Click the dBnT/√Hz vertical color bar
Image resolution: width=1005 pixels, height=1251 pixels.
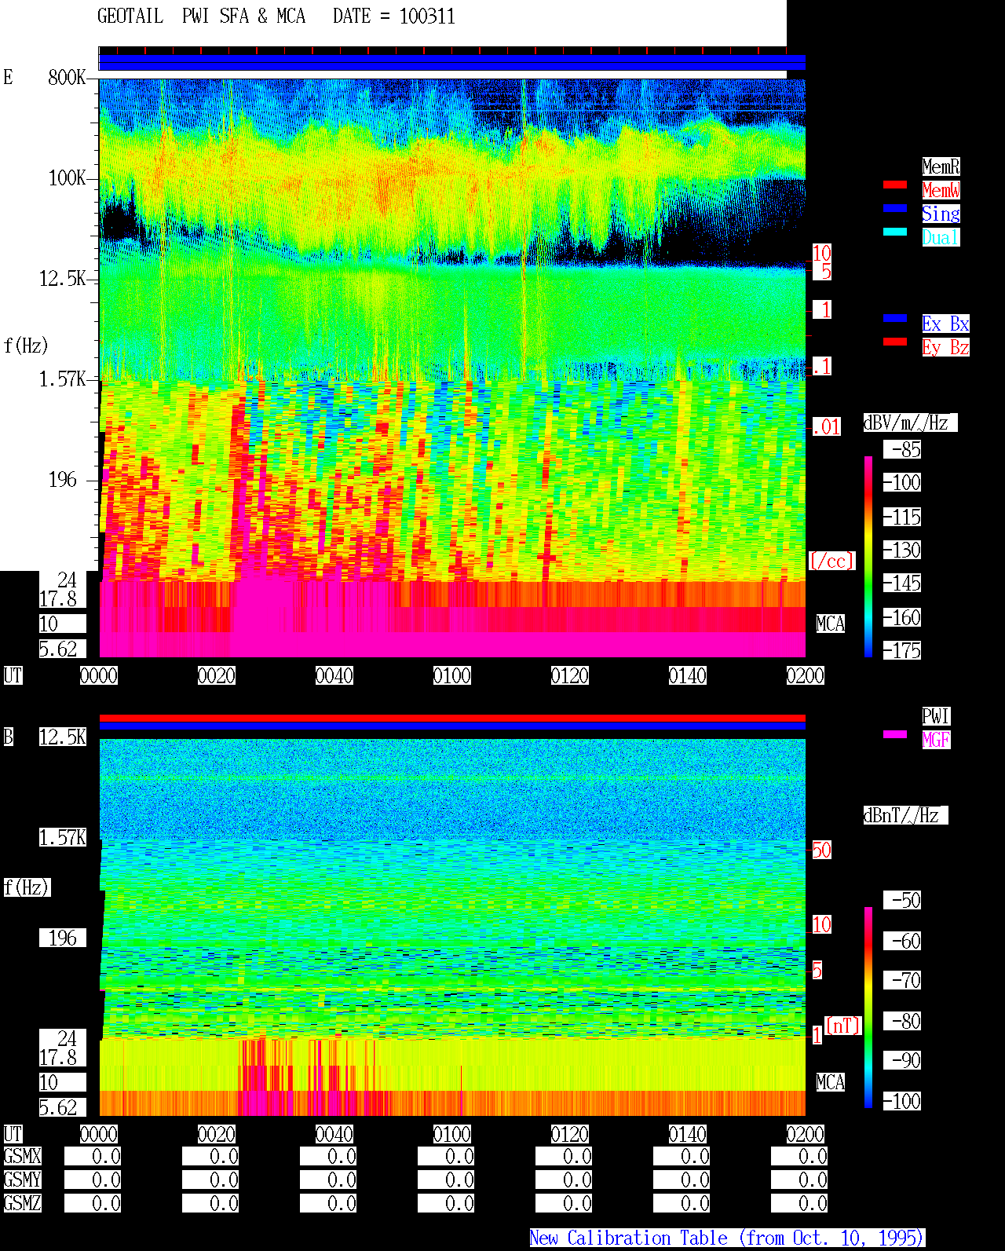point(868,1008)
